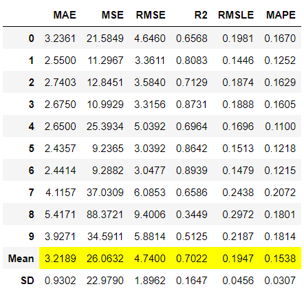Viewport: 304px width, 291px height.
Task: Click highlighted mean MAE value 3.2189
Action: pyautogui.click(x=60, y=259)
